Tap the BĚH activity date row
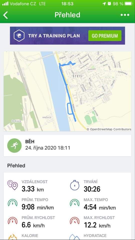This screenshot has width=135, height=240. tap(67, 146)
